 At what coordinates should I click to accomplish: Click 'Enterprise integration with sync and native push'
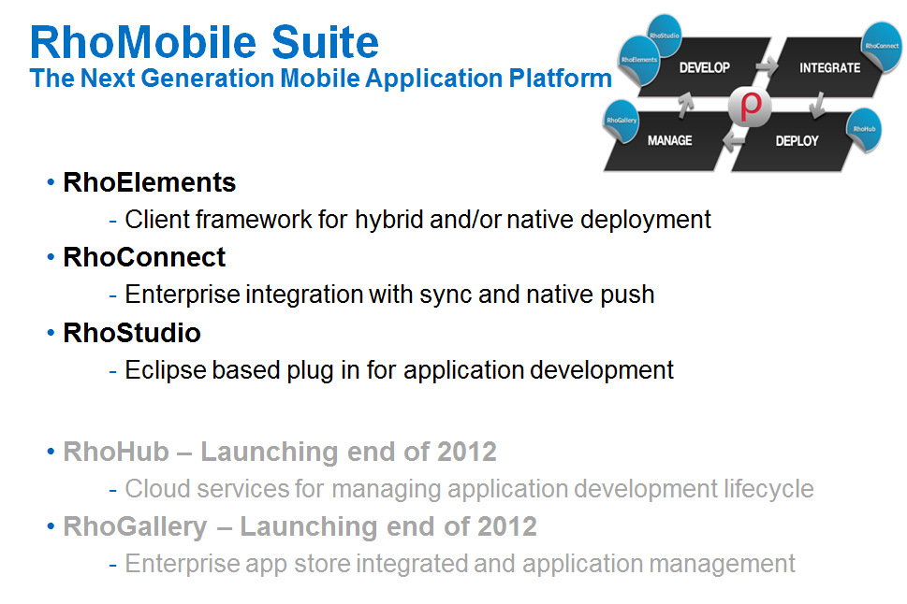pos(389,295)
